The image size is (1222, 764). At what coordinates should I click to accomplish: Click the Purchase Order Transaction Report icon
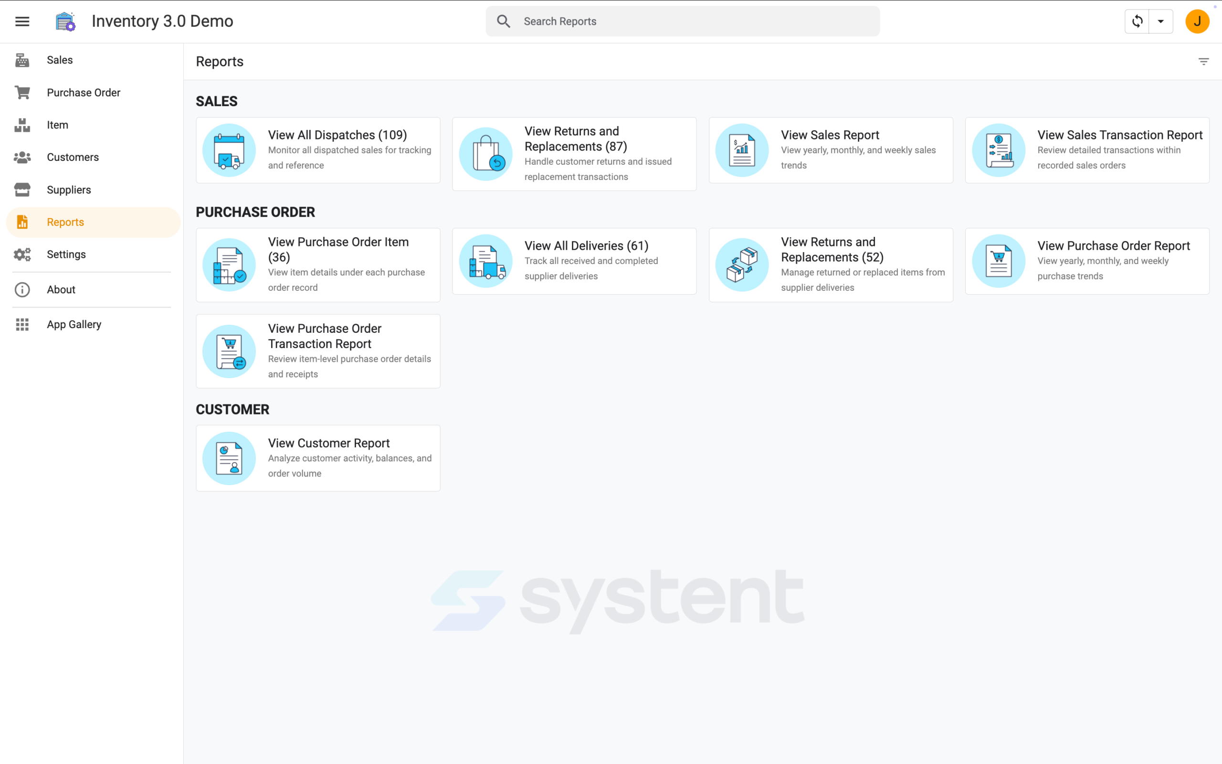229,351
